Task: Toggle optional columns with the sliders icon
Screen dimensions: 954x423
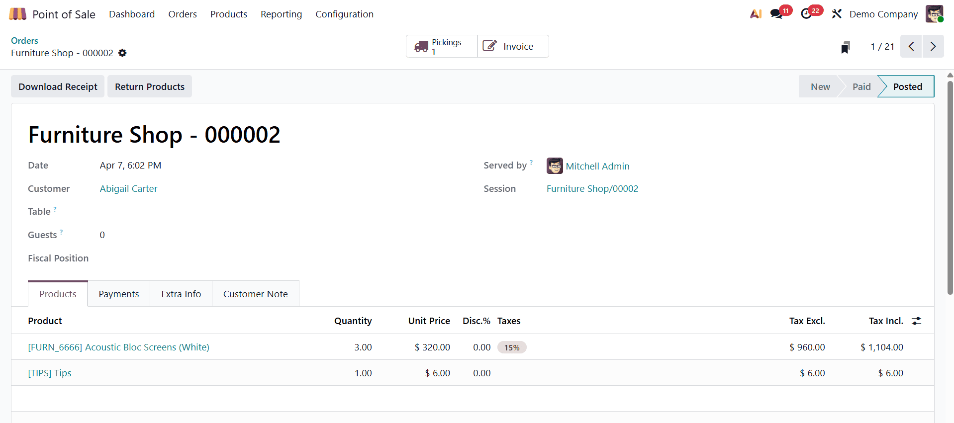Action: pyautogui.click(x=917, y=321)
